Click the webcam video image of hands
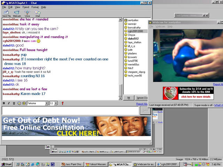Image resolution: width=223 pixels, height=167 pixels. [x=188, y=56]
